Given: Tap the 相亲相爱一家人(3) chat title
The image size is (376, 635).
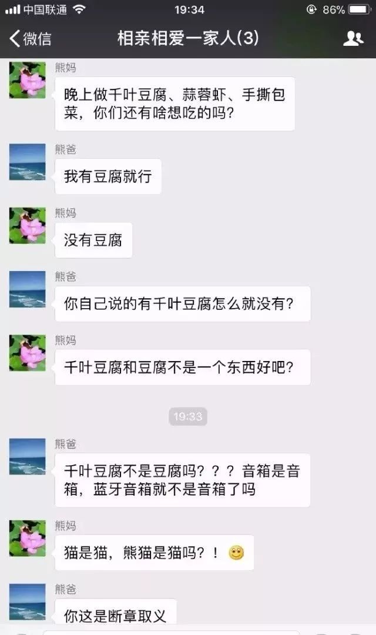Looking at the screenshot, I should [188, 38].
